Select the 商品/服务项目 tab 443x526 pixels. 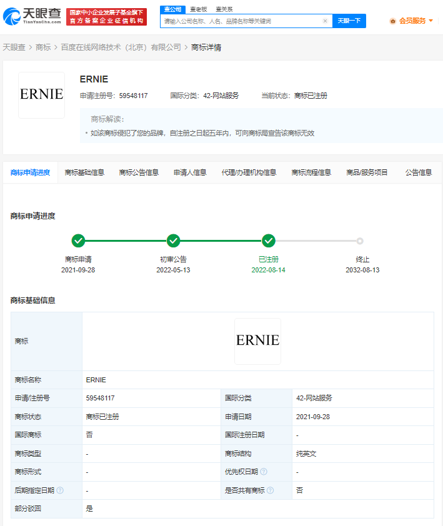[367, 172]
